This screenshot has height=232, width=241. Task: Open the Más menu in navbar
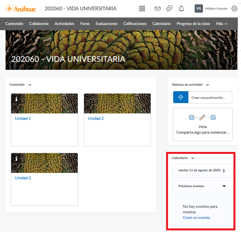[221, 24]
